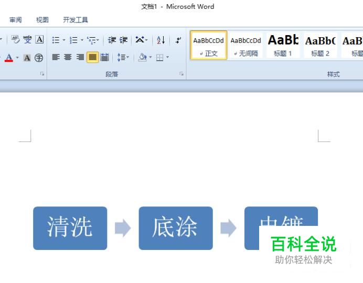The width and height of the screenshot is (363, 283).
Task: Open the font group dialog launcher
Action: pos(42,74)
